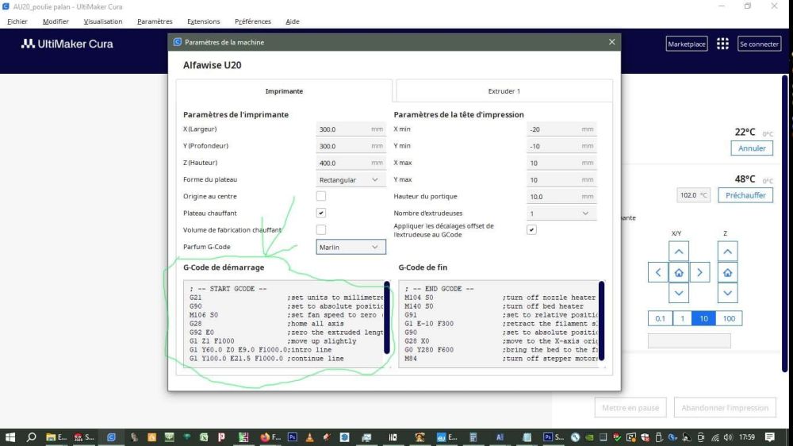Uncheck the Plateau chauffant checkbox
The height and width of the screenshot is (446, 793).
[320, 213]
